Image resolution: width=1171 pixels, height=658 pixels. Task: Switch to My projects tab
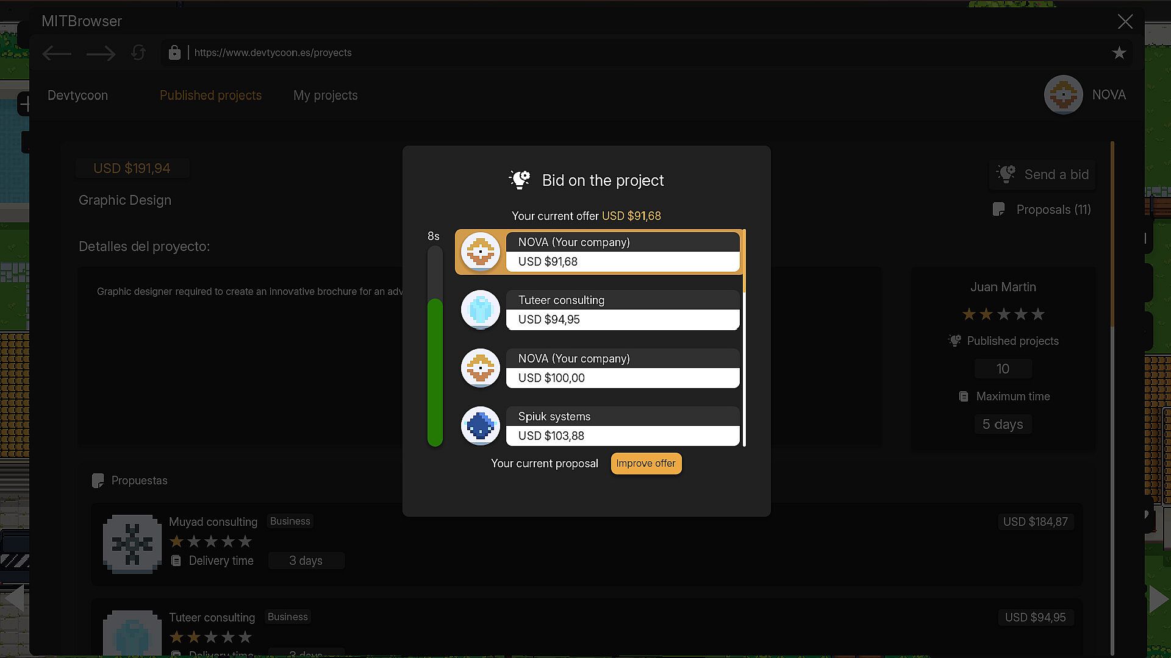click(x=325, y=96)
